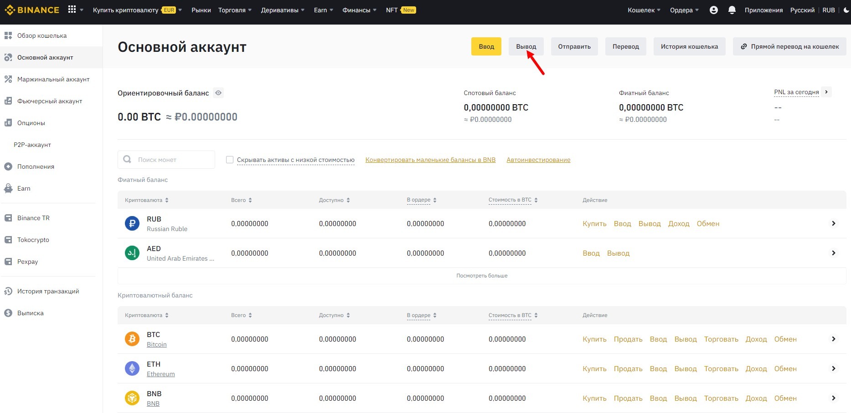Open the user profile icon

point(714,10)
